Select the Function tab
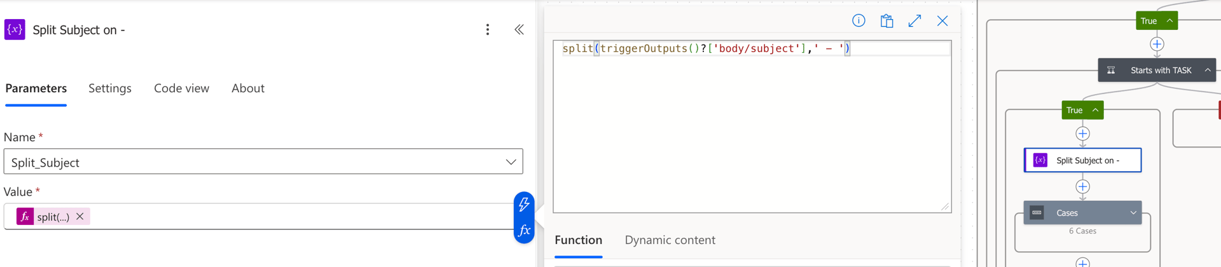 578,240
